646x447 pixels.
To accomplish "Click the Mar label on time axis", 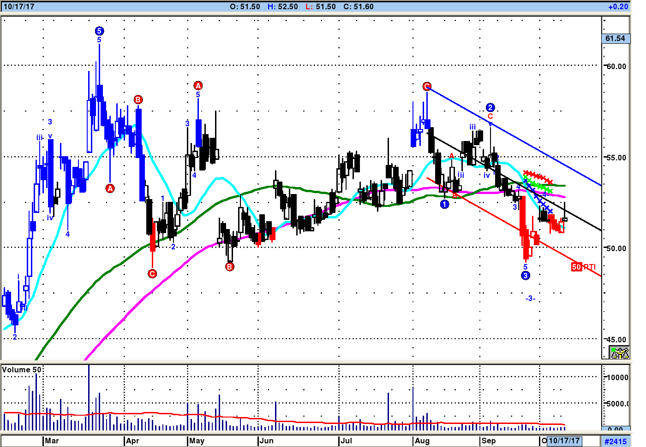I will (52, 441).
